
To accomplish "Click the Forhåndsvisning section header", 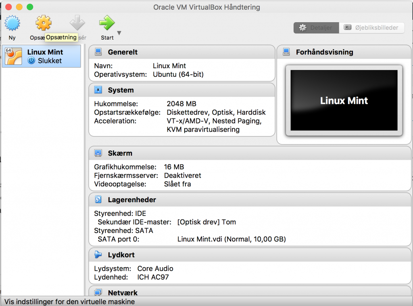I will pos(344,52).
